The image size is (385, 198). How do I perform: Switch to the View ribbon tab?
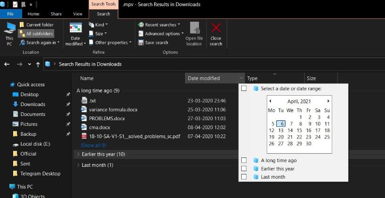78,14
